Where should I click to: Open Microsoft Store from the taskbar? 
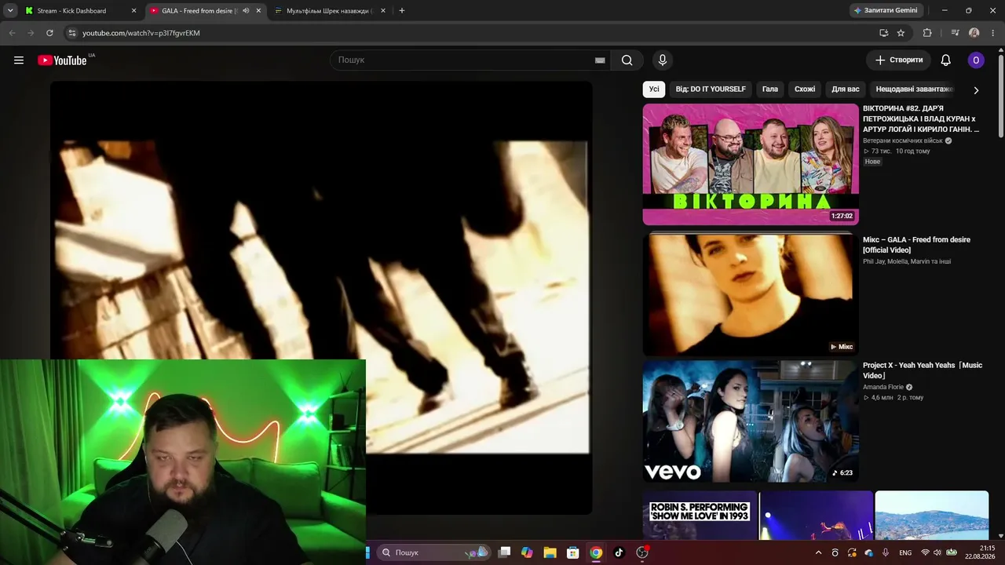pyautogui.click(x=573, y=552)
